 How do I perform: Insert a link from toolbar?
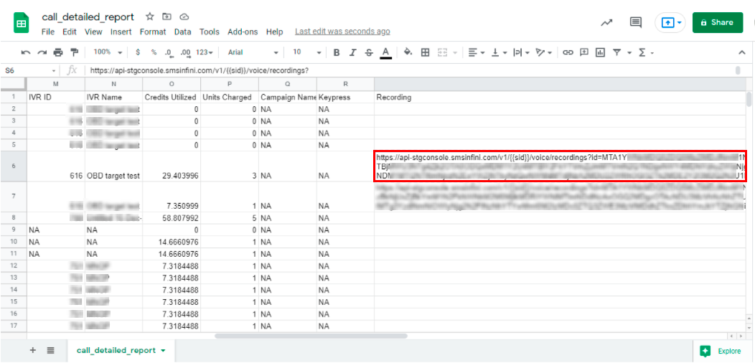pos(568,52)
